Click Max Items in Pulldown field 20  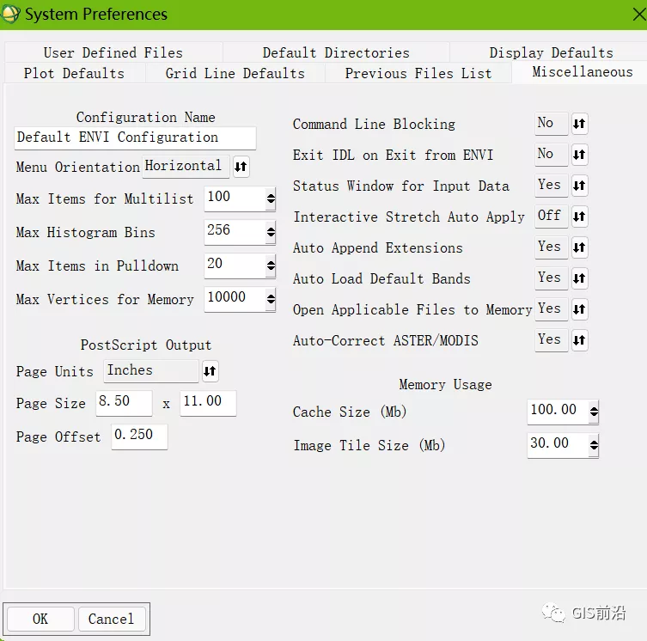point(235,266)
